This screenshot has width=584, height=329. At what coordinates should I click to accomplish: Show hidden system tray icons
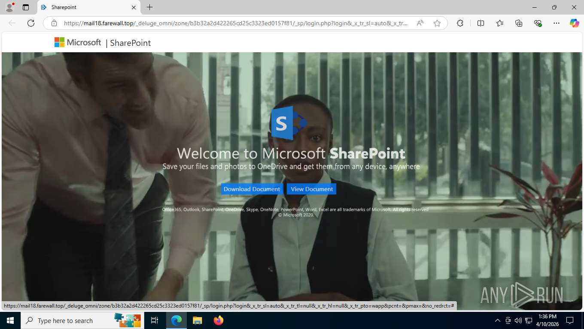click(x=498, y=320)
